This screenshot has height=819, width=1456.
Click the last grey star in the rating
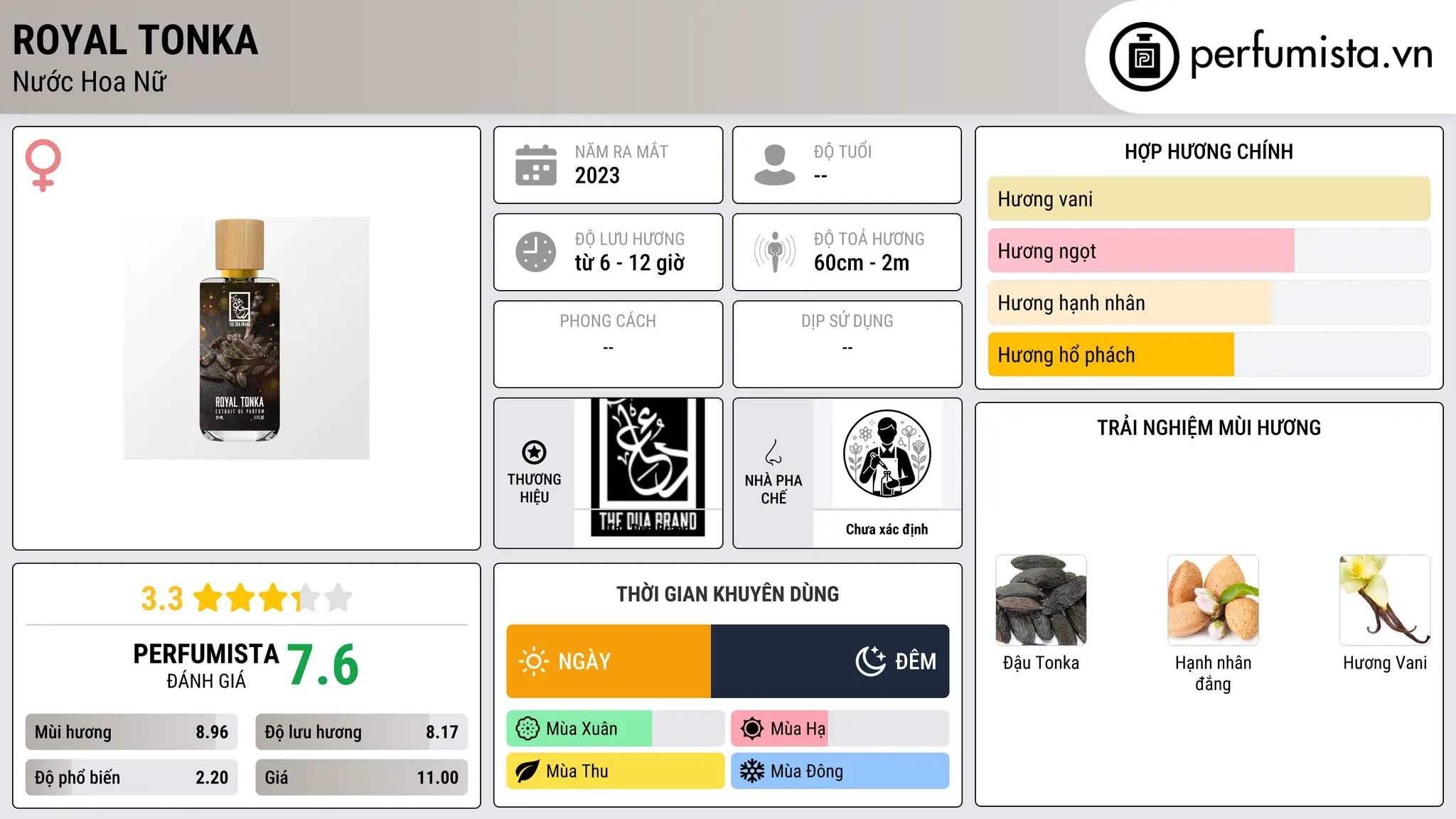(338, 598)
